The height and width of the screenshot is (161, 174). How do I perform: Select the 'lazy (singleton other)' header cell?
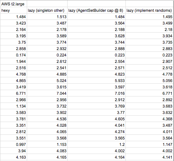pos(47,10)
